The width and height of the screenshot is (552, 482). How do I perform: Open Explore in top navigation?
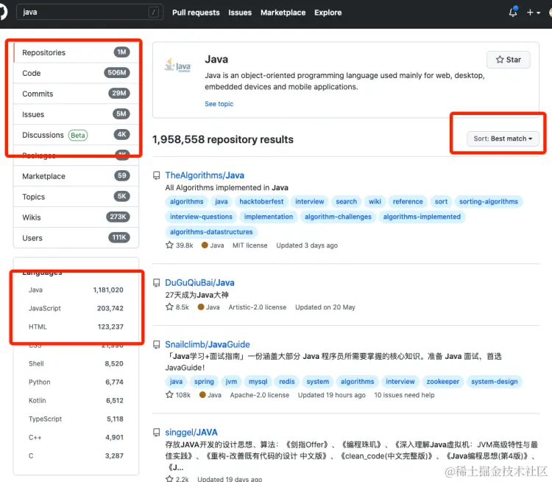328,13
